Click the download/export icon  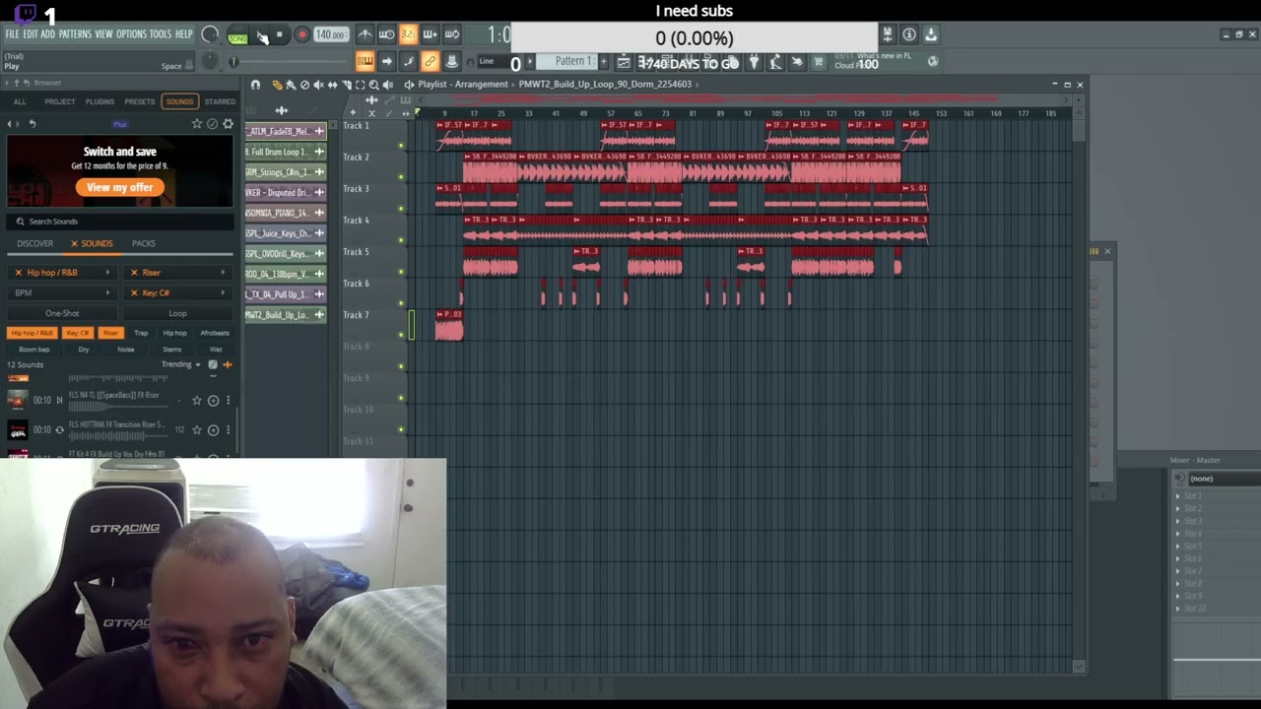[930, 34]
